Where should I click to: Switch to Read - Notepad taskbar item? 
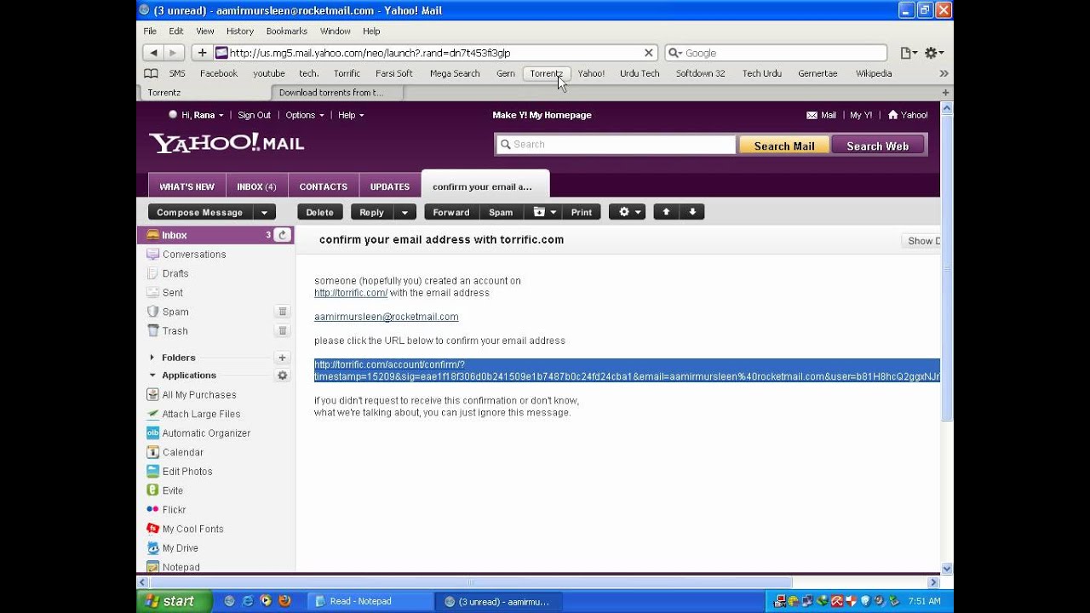(x=369, y=601)
